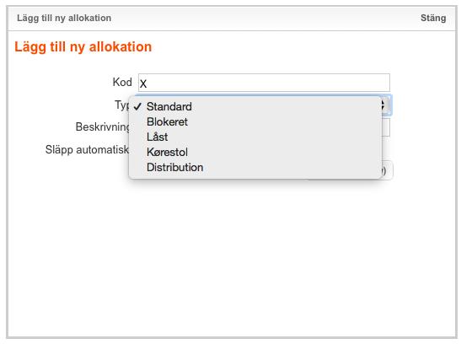This screenshot has height=344, width=461.
Task: Click the Typ field label
Action: coord(121,105)
